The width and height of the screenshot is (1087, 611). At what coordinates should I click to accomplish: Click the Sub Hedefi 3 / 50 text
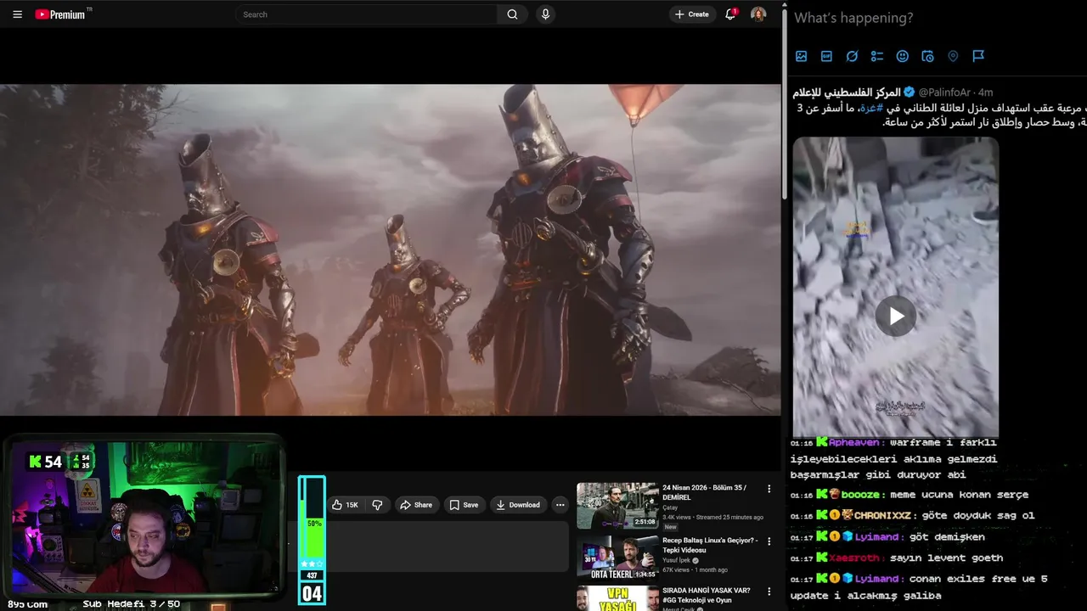[131, 604]
